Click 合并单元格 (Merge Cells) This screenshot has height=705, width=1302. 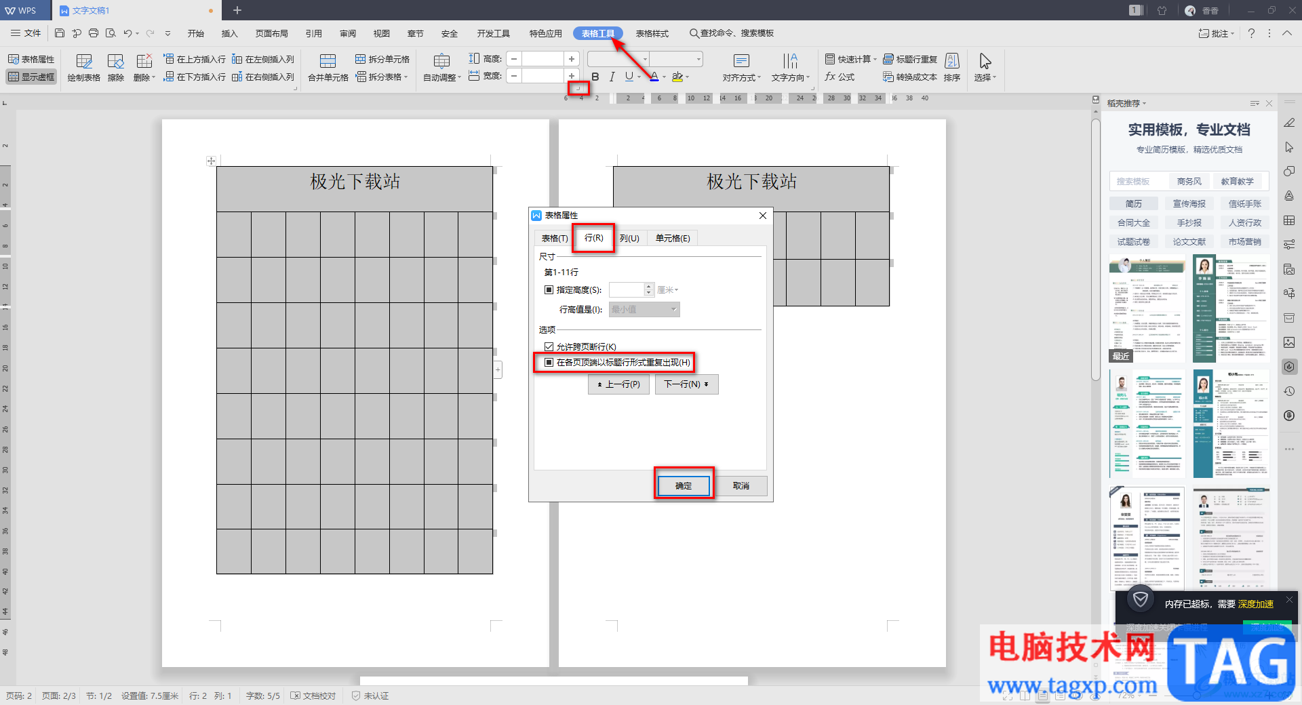[328, 68]
